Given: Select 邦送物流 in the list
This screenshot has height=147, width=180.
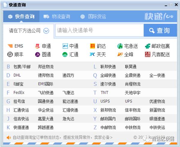Looking at the screenshot, I should [46, 67].
